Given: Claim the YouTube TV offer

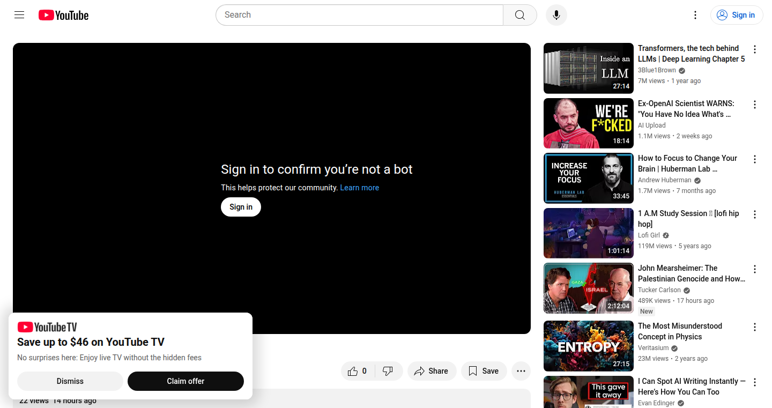Looking at the screenshot, I should (185, 381).
